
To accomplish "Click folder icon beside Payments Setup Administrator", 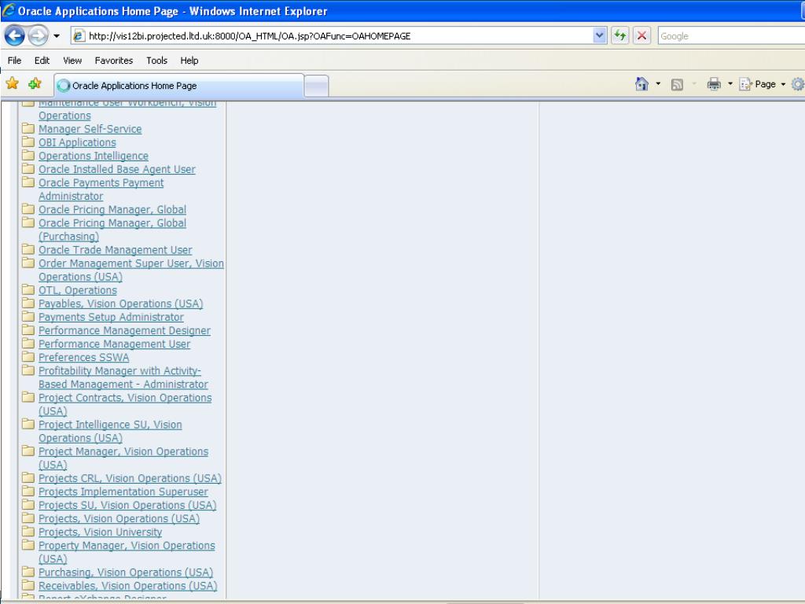I will [28, 316].
